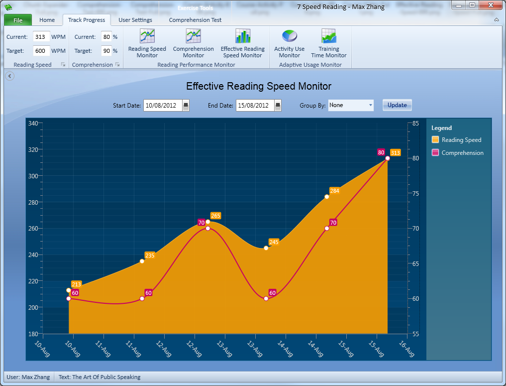The image size is (506, 386).
Task: Click the Comprehension legend swatch
Action: (x=435, y=153)
